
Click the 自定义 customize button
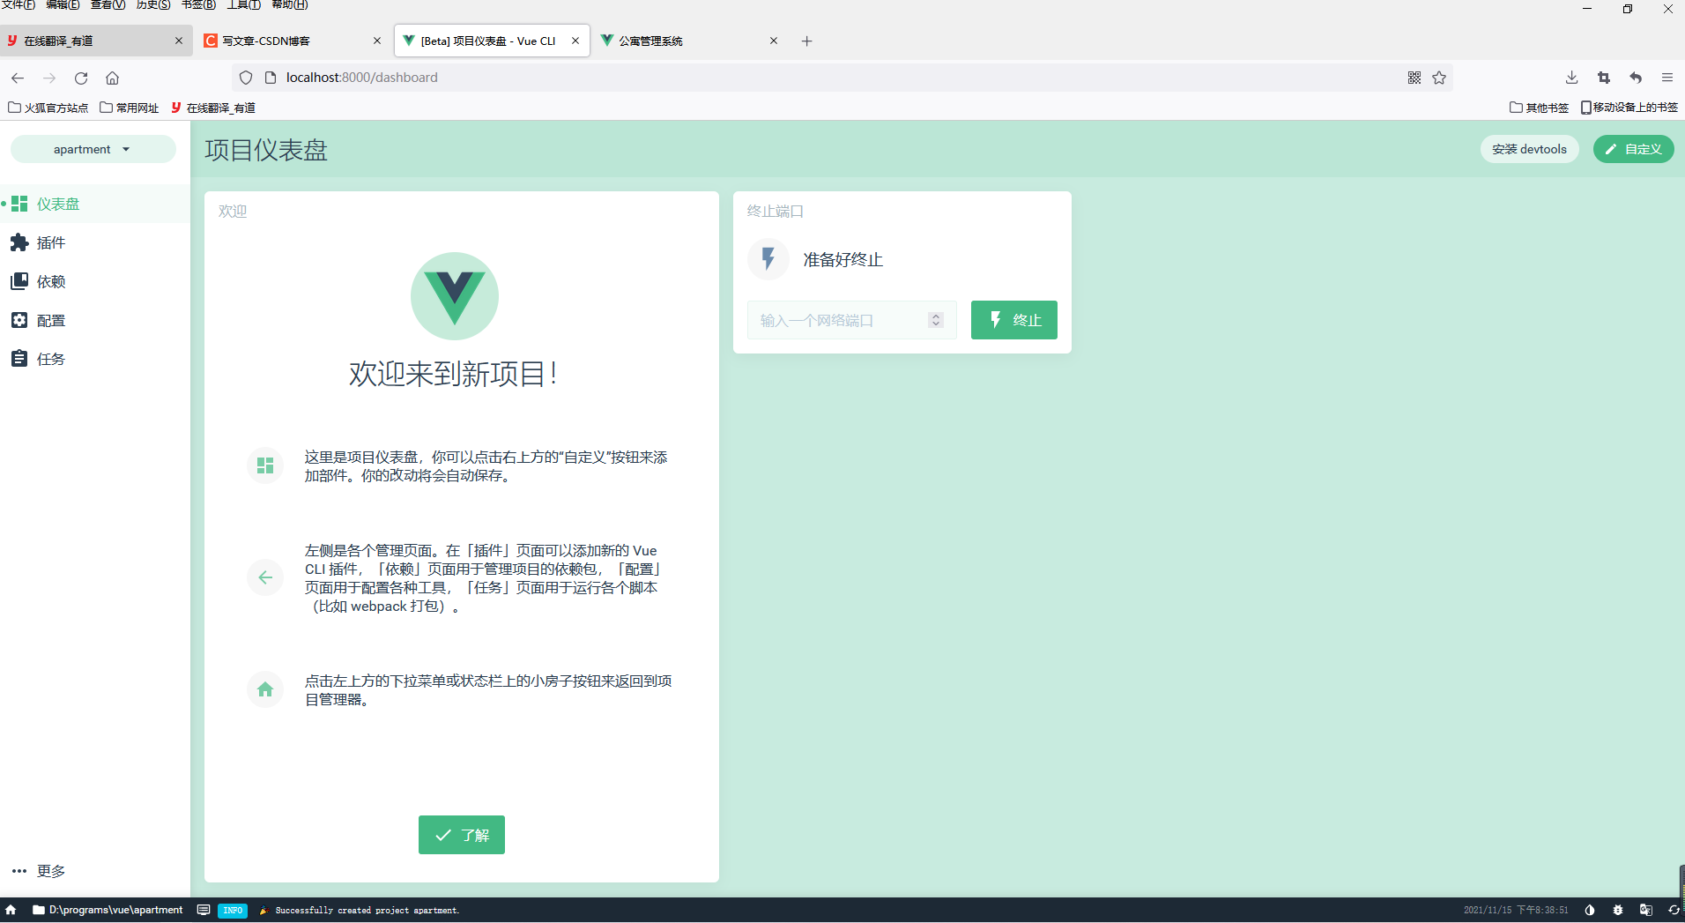coord(1633,149)
